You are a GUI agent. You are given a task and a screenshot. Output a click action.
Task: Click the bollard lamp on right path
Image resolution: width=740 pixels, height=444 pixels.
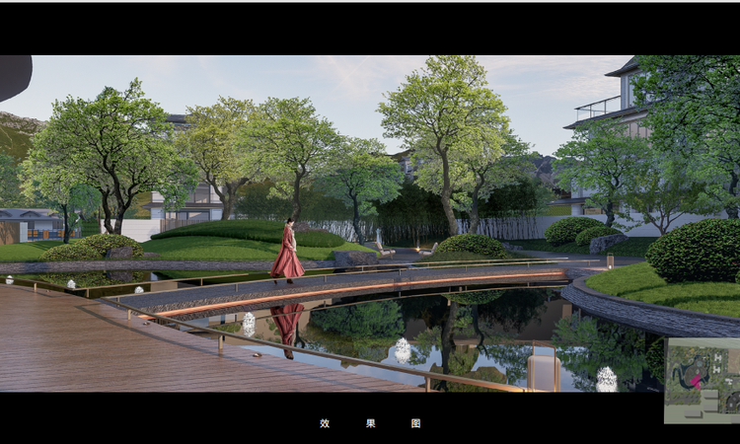coord(611,260)
